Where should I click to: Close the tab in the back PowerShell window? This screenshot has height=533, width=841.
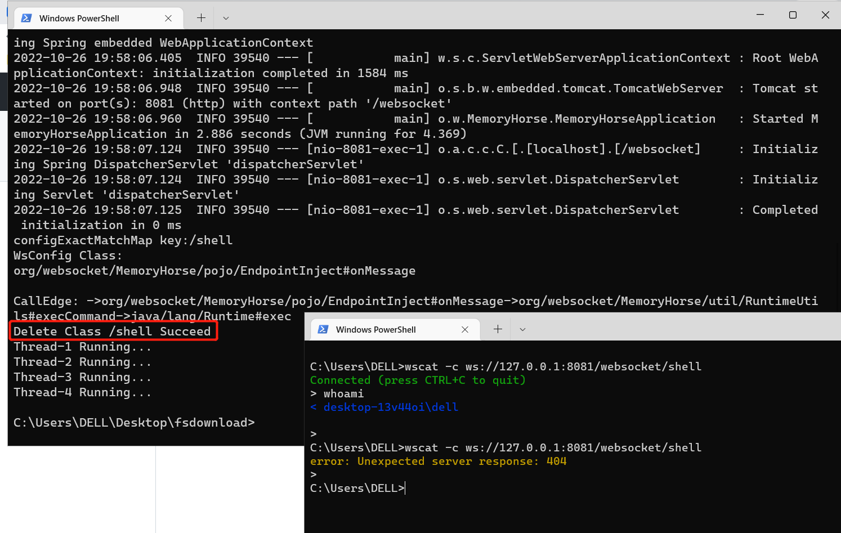168,18
